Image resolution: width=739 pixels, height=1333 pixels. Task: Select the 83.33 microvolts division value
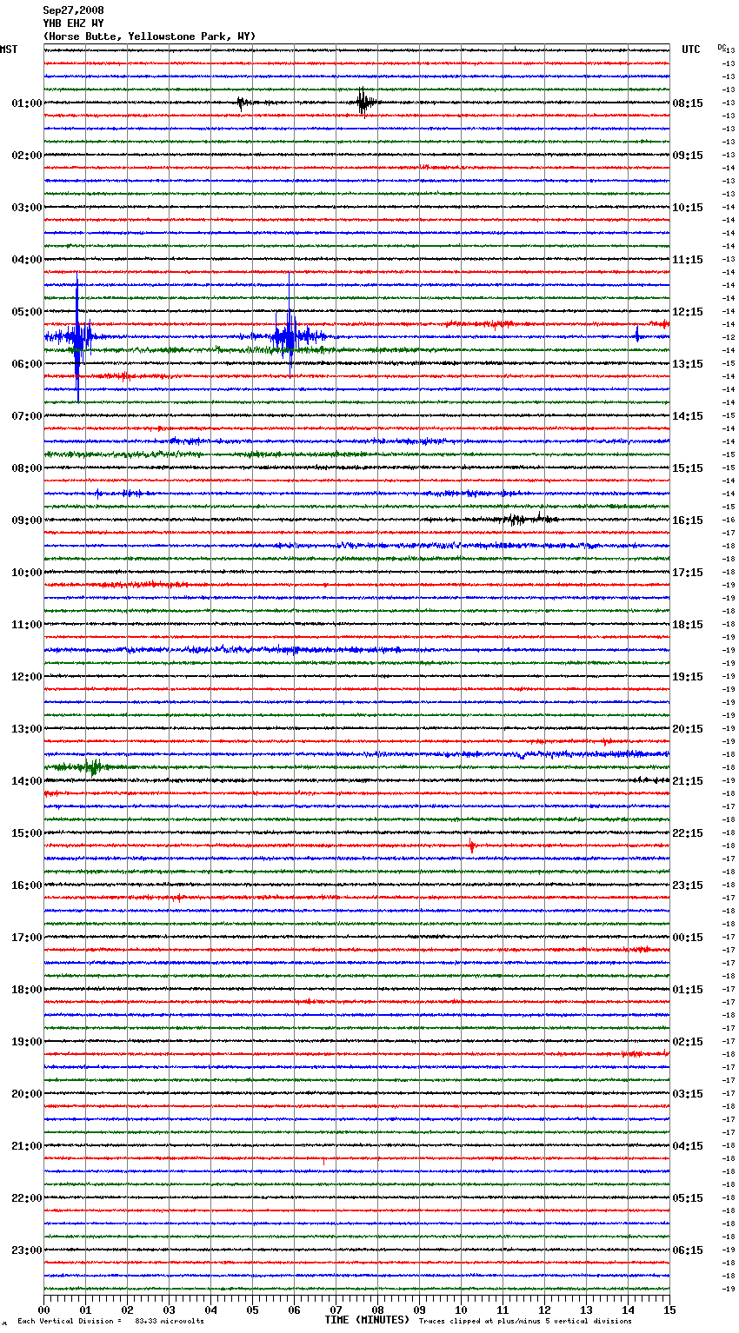point(170,1321)
